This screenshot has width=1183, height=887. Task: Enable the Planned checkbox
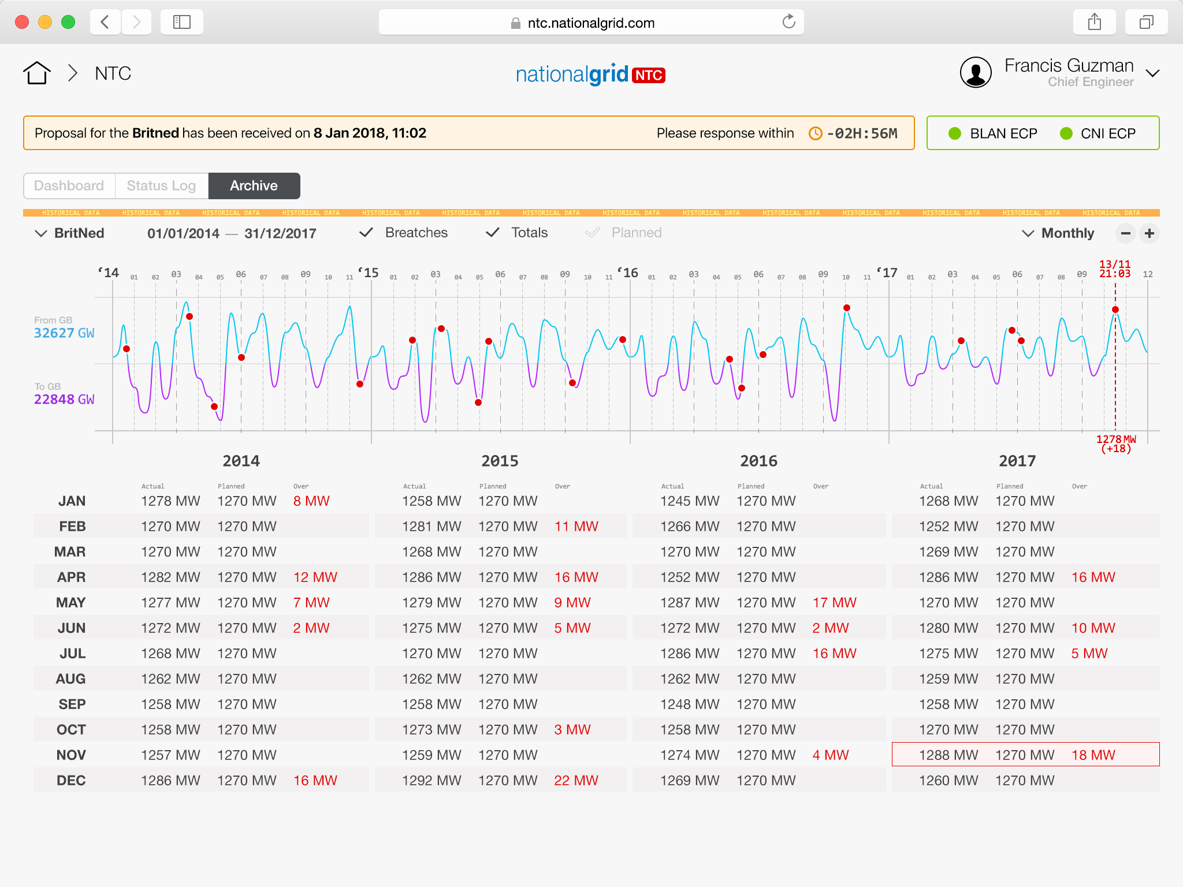tap(593, 233)
